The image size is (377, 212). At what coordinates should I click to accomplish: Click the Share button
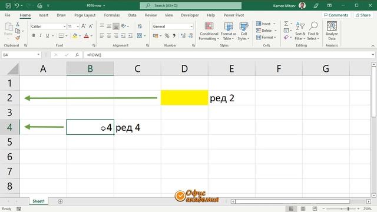coord(363,15)
